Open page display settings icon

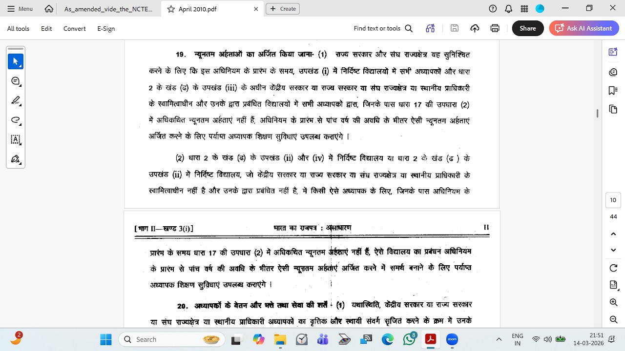tap(614, 285)
